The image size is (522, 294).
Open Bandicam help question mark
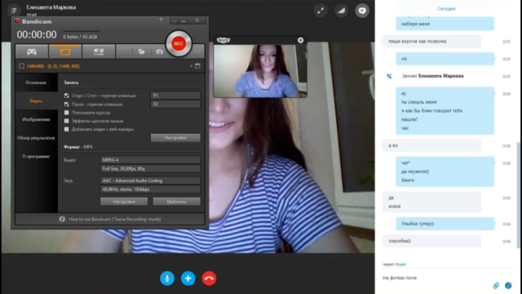tap(161, 20)
